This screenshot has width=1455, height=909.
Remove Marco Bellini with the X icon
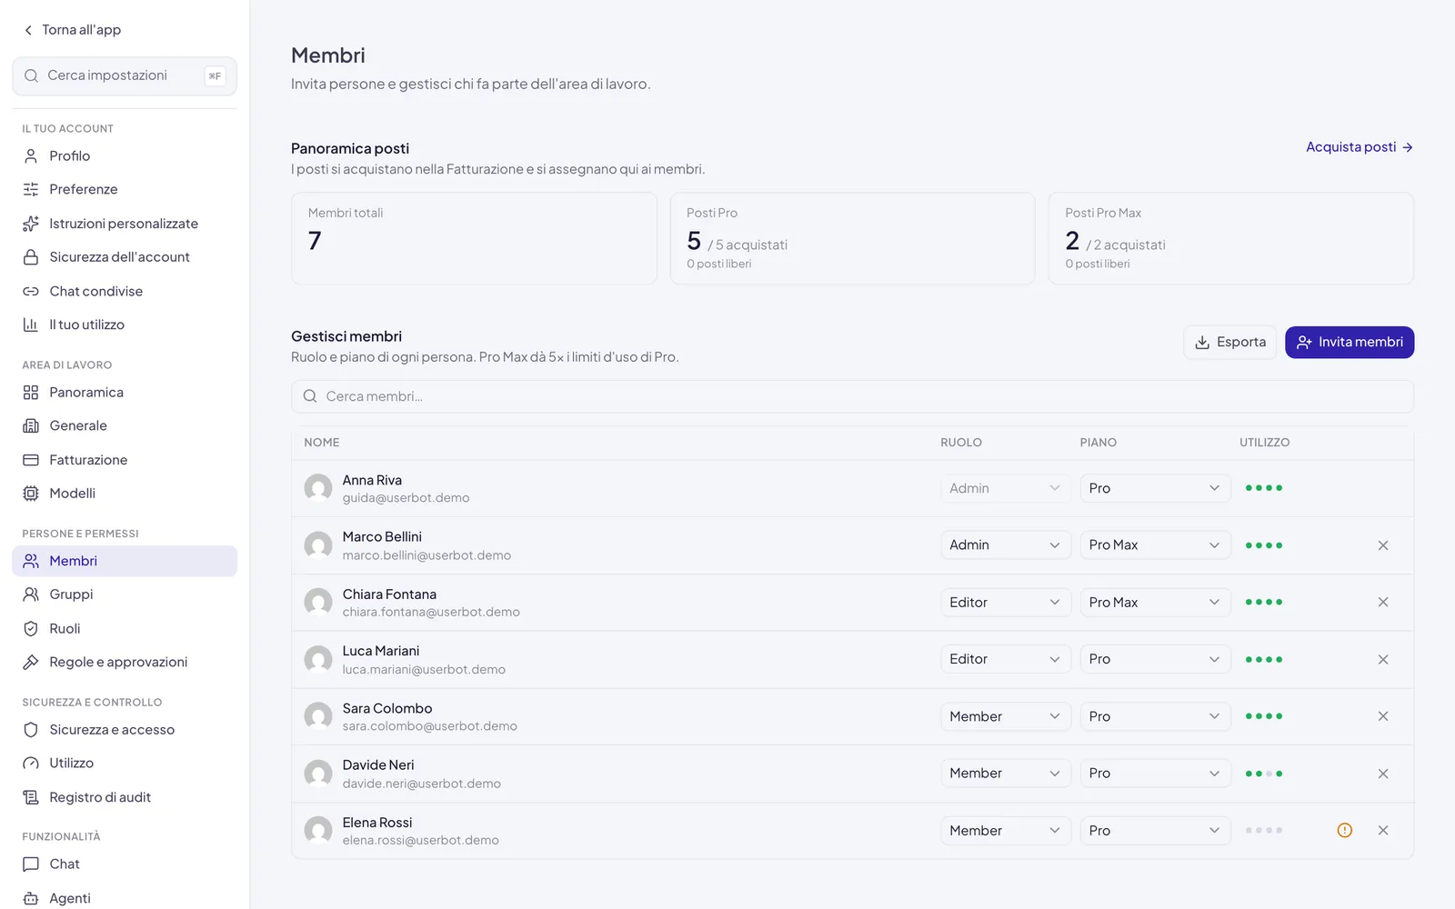click(x=1383, y=545)
